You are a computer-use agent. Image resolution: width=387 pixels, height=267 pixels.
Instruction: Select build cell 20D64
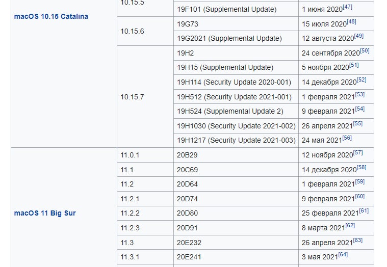tap(236, 184)
